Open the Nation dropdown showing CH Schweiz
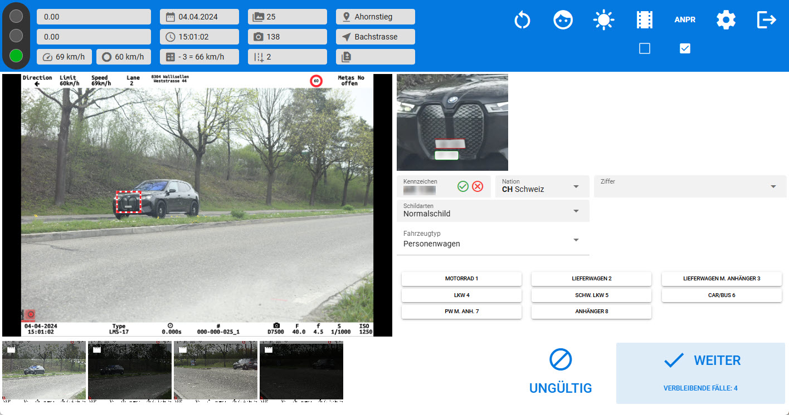The image size is (789, 415). pyautogui.click(x=542, y=186)
